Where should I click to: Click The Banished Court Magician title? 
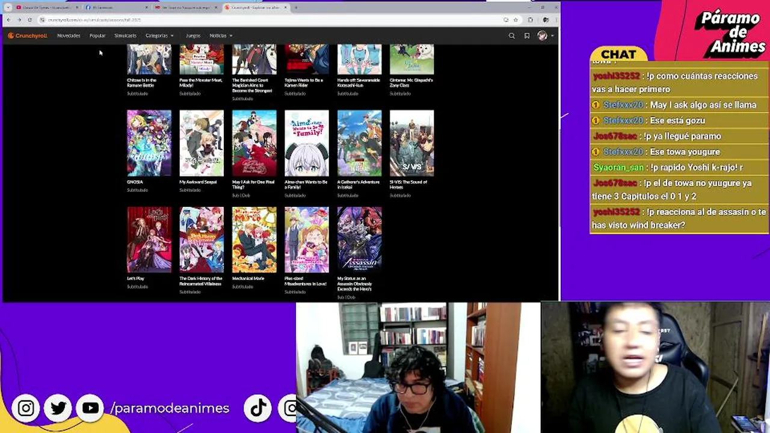pos(253,85)
